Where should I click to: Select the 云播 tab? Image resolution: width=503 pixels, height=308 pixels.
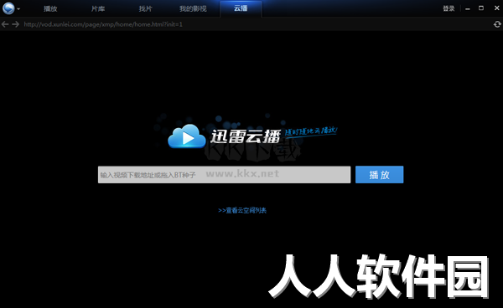[241, 8]
